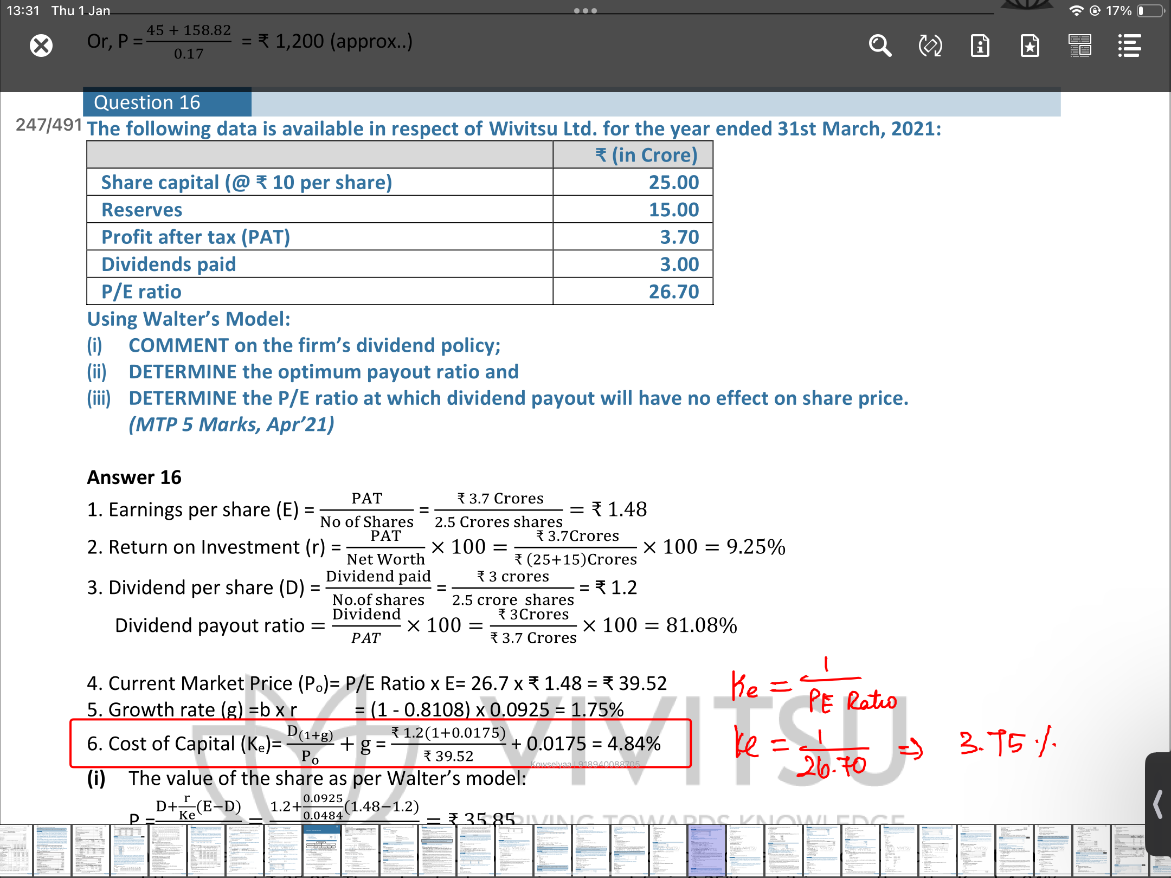Open the dark blue cover page thumbnail

(x=321, y=850)
